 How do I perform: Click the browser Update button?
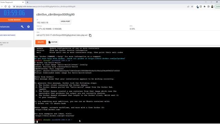coord(217,7)
